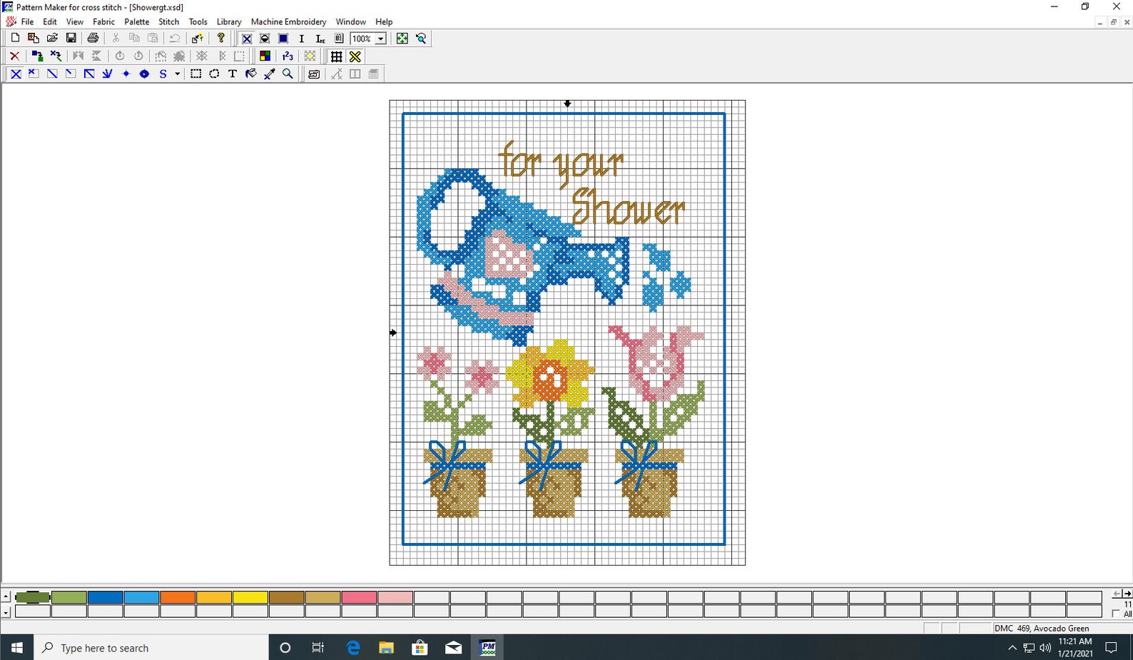Open the File menu
Viewport: 1133px width, 660px height.
tap(27, 22)
